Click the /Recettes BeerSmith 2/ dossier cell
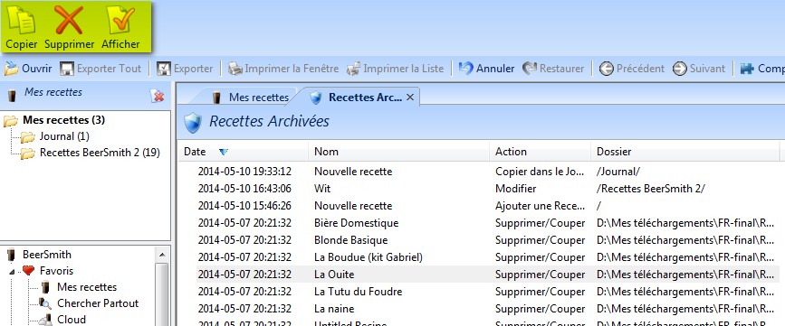Screen dimensions: 785x326 coord(651,189)
